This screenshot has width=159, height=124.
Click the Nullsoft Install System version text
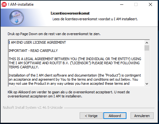(x=33, y=108)
